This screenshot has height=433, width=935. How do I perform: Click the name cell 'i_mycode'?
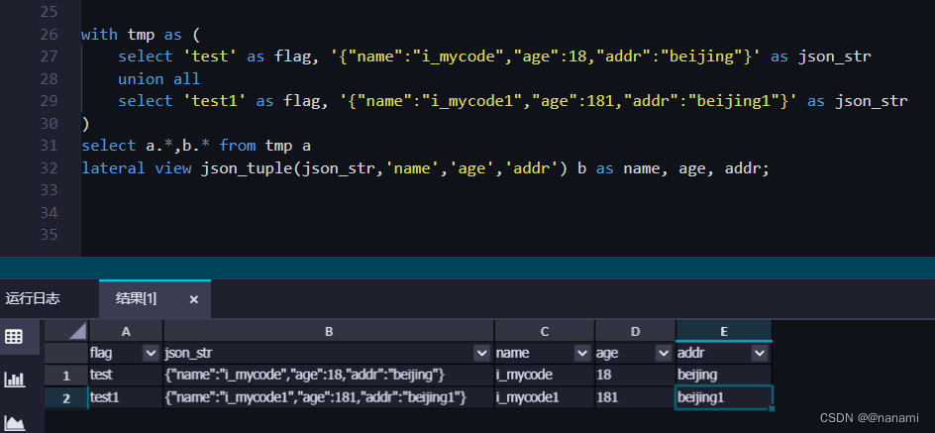545,376
